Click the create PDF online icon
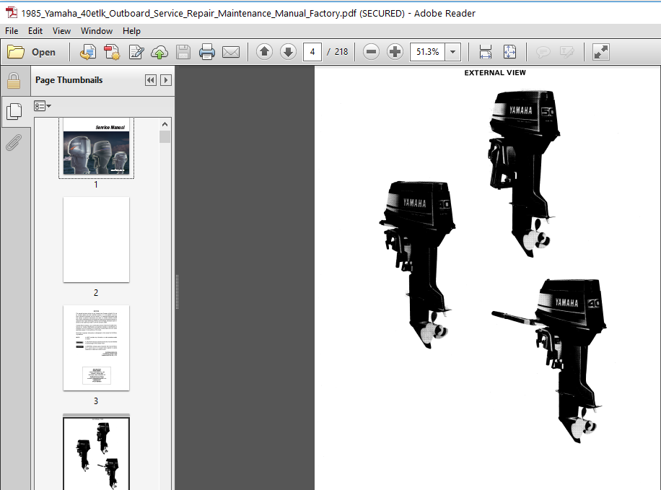Screen dimensions: 661x490 [112, 52]
